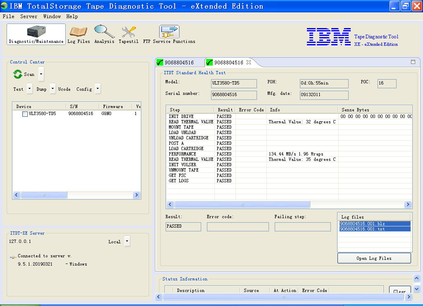Viewport: 423px width, 306px height.
Task: Expand the Dump dropdown arrow
Action: click(53, 89)
